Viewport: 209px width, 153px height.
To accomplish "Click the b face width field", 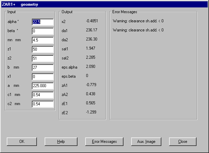I will 43,68.
